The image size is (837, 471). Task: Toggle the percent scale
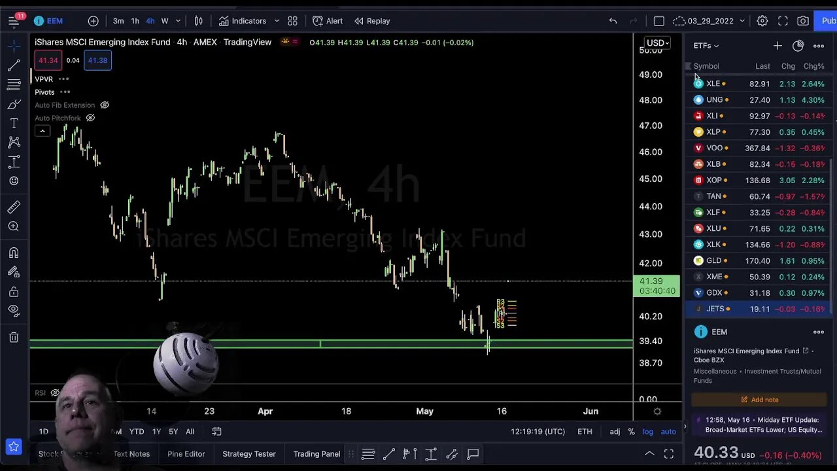(631, 432)
